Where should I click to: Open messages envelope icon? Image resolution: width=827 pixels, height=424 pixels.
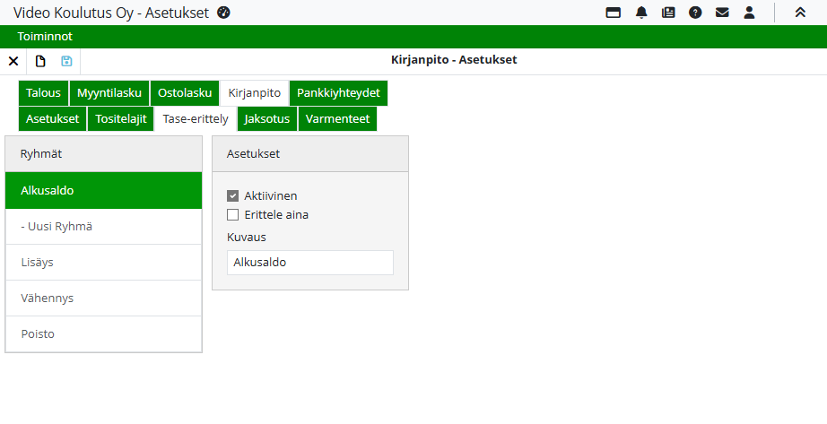point(722,13)
